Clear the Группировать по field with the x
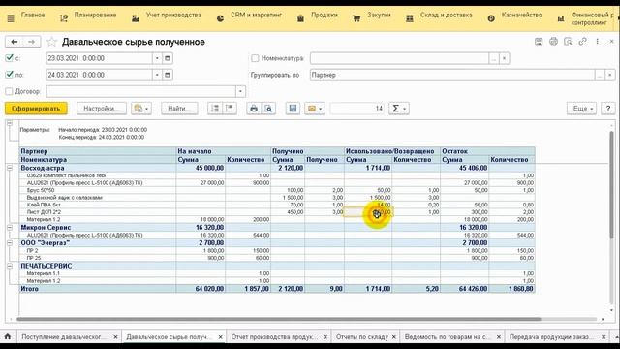Image resolution: width=620 pixels, height=349 pixels. tap(610, 75)
